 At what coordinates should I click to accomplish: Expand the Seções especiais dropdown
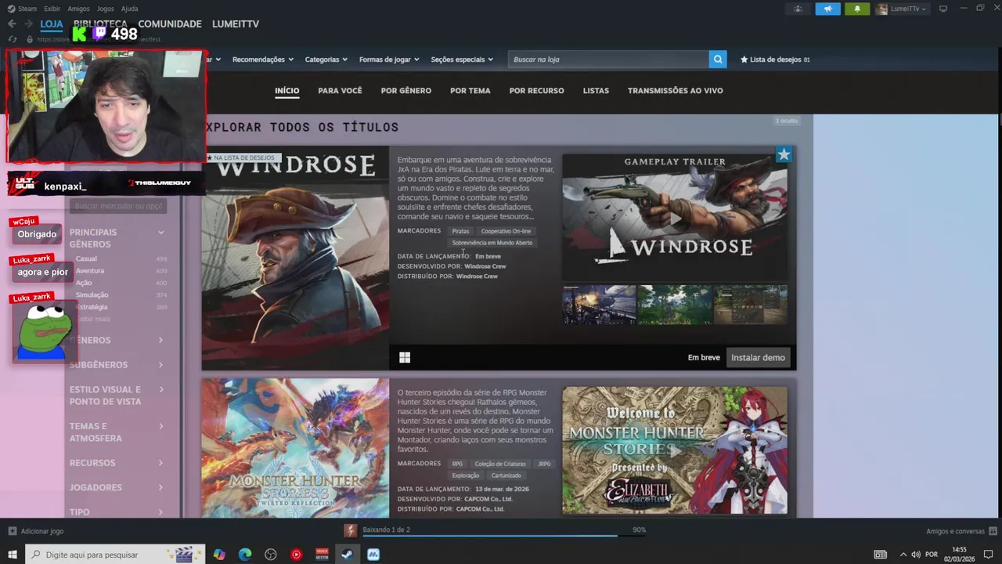(462, 60)
